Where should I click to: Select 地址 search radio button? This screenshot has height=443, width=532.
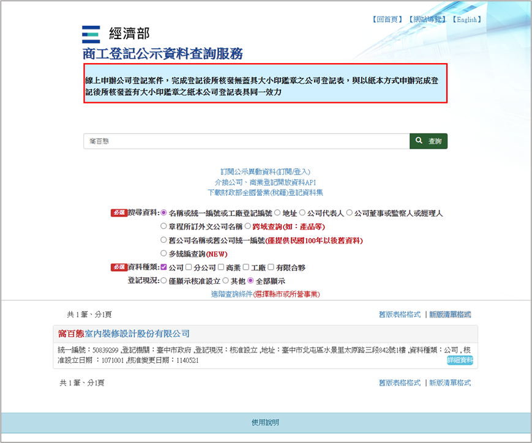click(277, 213)
